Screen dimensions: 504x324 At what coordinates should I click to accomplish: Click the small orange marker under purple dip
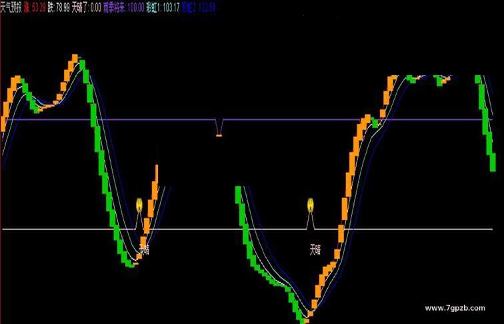(219, 136)
